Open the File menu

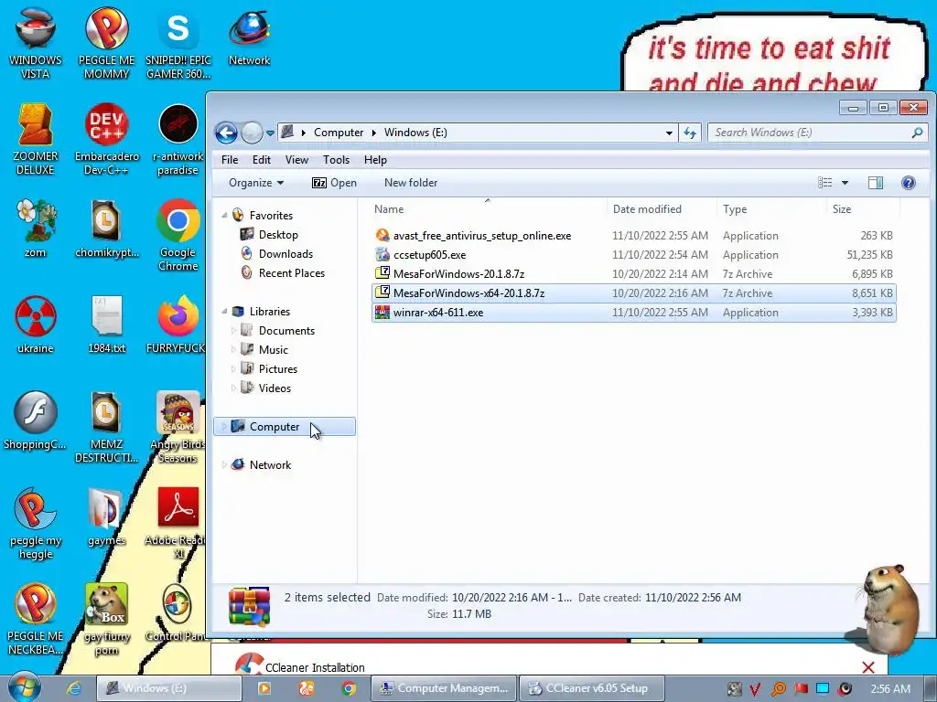[230, 160]
